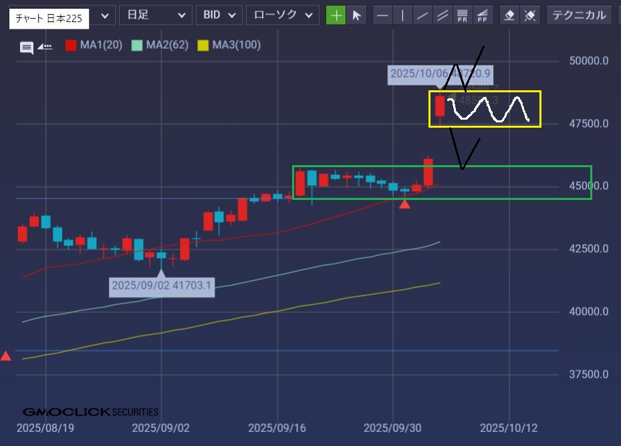
Task: Pick the Fibonacci fan FF tool
Action: pos(481,15)
